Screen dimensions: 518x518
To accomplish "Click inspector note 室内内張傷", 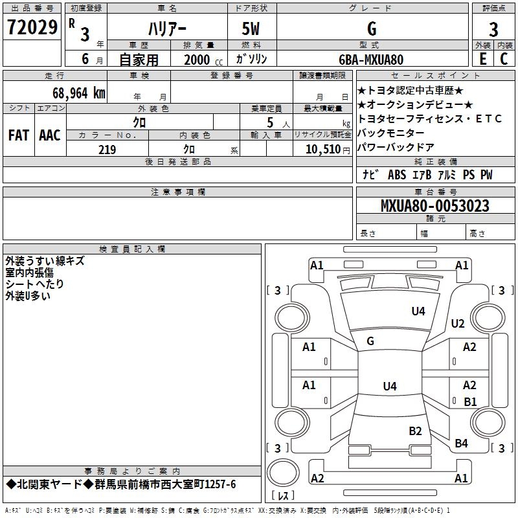I will pyautogui.click(x=29, y=273).
